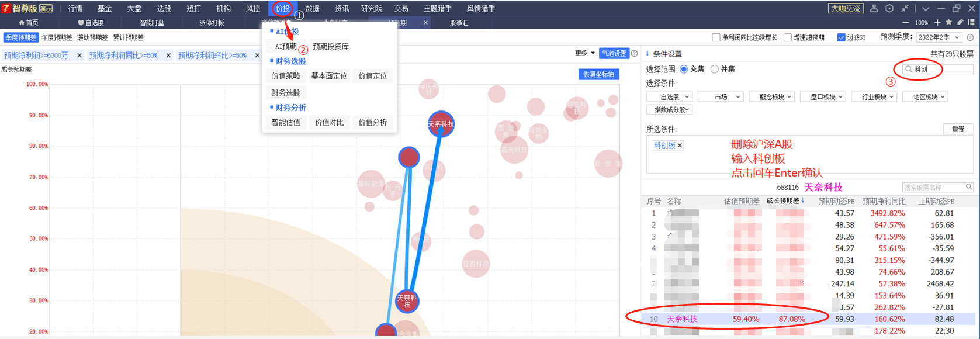Switch to 滚动预期差 tab

coord(92,38)
